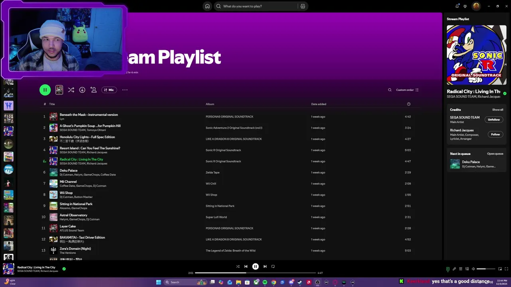Open Friend Activity icon
Image resolution: width=511 pixels, height=287 pixels.
[x=465, y=6]
